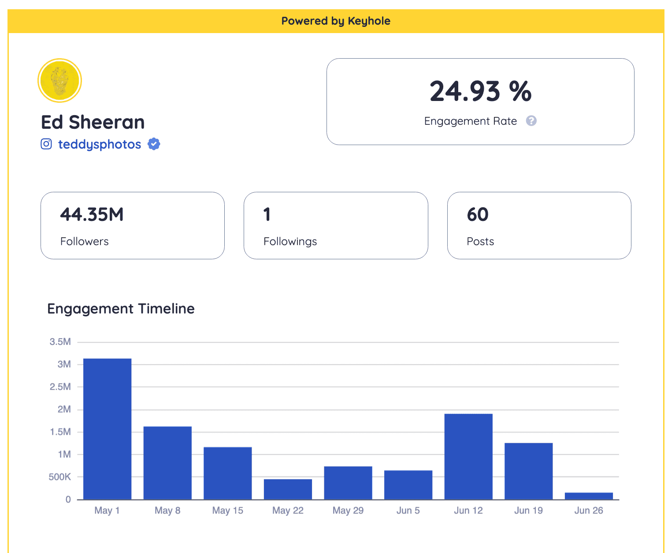
Task: Select the 24.93% Engagement Rate card
Action: pyautogui.click(x=480, y=101)
